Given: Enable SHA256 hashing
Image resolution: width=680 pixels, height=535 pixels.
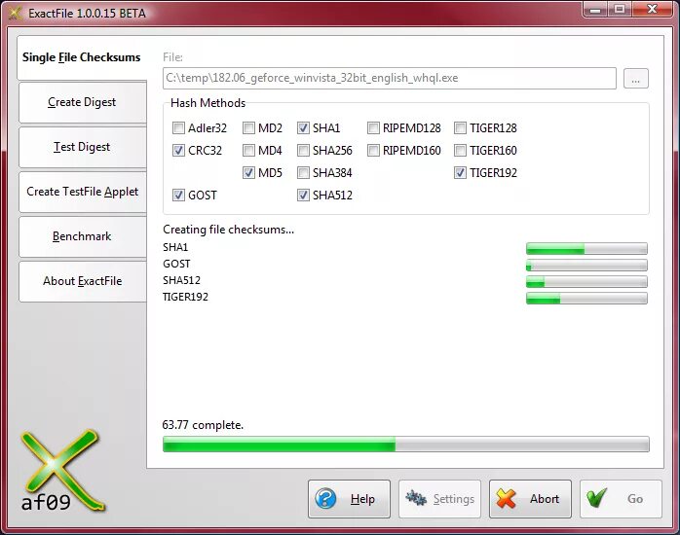Looking at the screenshot, I should point(303,150).
